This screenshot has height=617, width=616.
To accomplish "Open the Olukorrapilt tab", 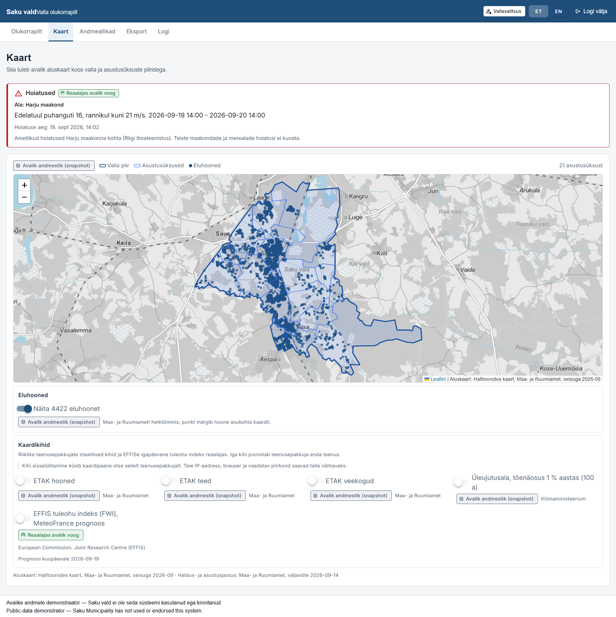I will click(27, 31).
